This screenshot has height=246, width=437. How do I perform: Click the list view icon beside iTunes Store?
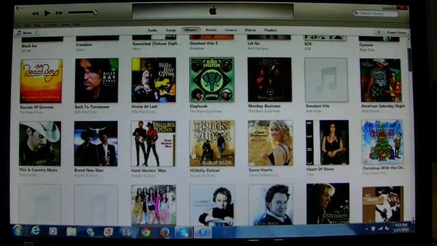379,32
